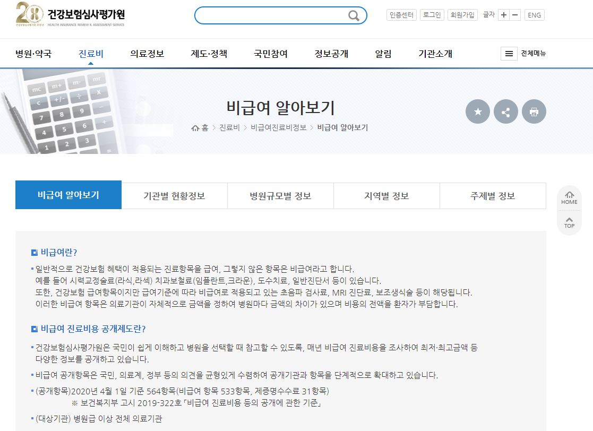The image size is (593, 431).
Task: Open the 주제별 정보 tab
Action: pos(492,195)
